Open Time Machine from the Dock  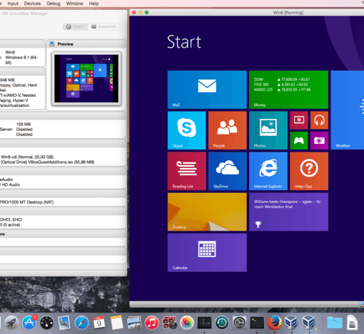pos(222,323)
